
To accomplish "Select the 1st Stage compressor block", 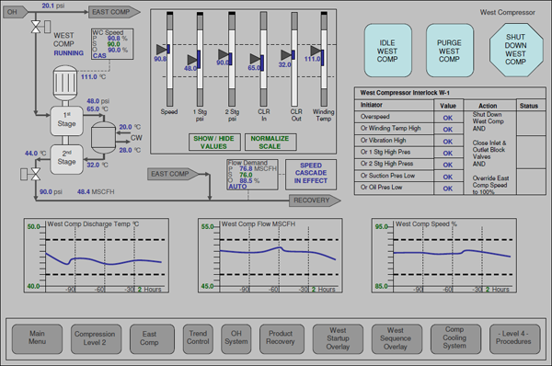I will (66, 121).
